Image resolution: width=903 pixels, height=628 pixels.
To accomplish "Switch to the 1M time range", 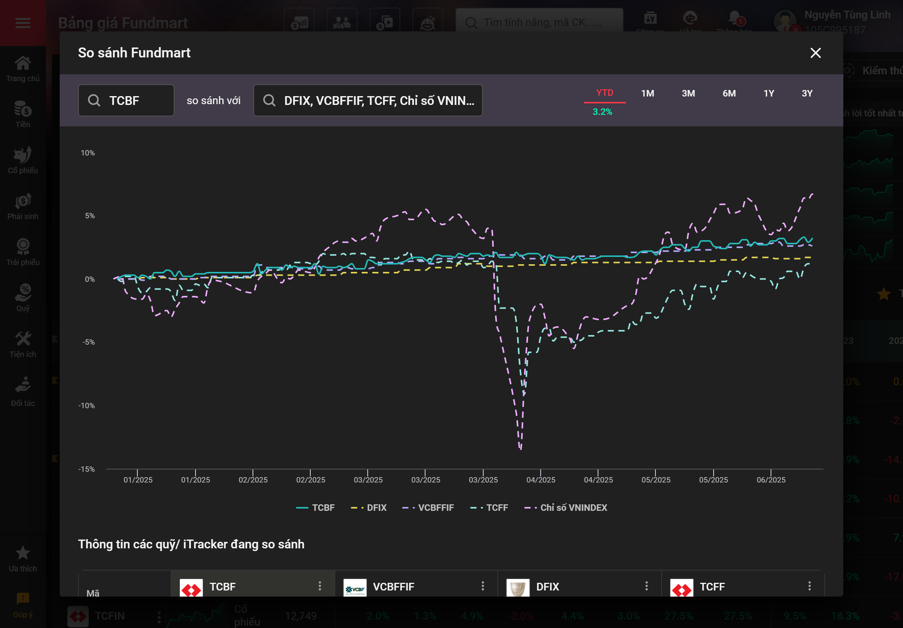I will pyautogui.click(x=647, y=93).
